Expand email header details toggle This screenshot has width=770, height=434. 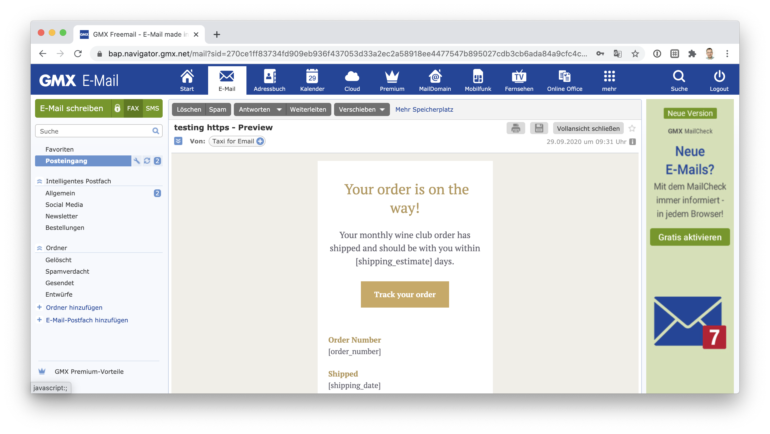(x=178, y=141)
